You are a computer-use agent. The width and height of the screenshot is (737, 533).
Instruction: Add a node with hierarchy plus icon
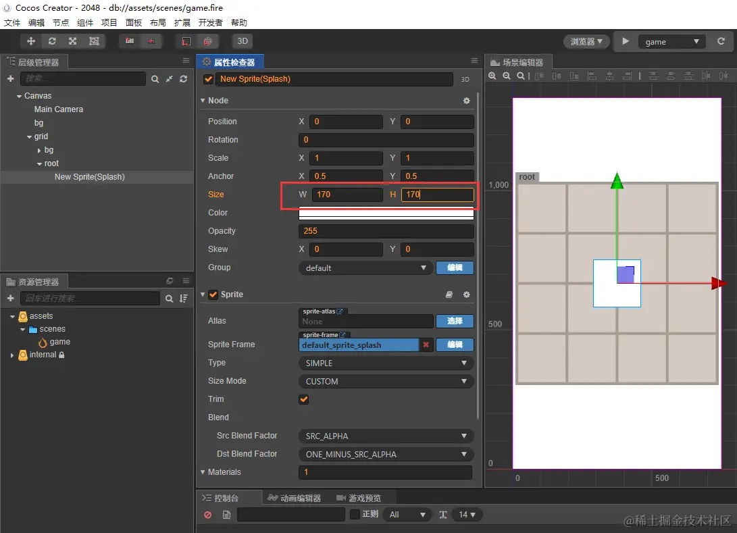click(x=10, y=79)
